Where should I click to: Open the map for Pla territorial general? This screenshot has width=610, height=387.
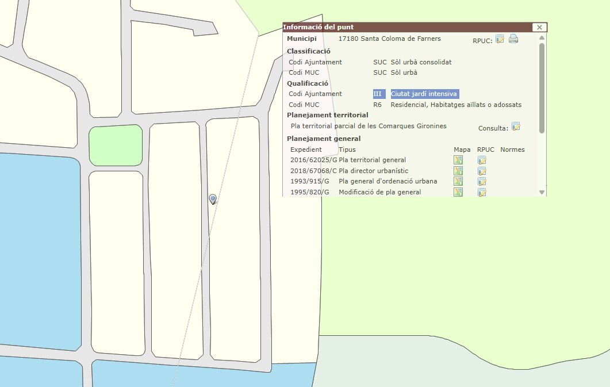click(458, 160)
